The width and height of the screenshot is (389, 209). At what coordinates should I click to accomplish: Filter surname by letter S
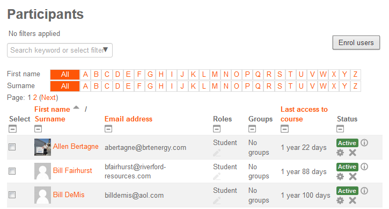(x=280, y=87)
